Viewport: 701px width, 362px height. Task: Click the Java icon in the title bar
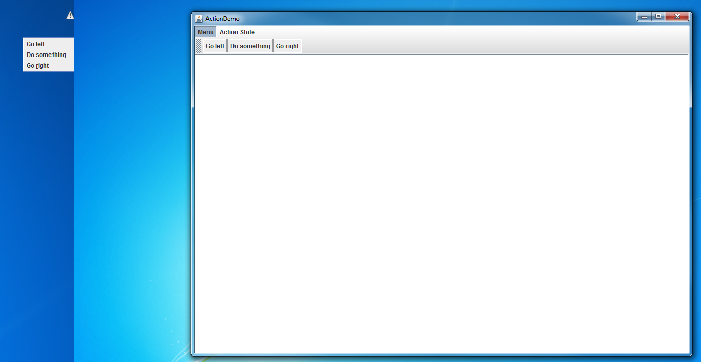point(199,19)
